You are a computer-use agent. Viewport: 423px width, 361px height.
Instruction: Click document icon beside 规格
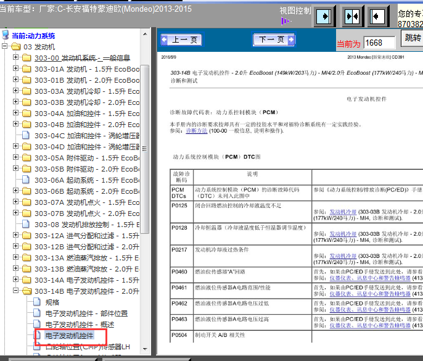pyautogui.click(x=37, y=302)
